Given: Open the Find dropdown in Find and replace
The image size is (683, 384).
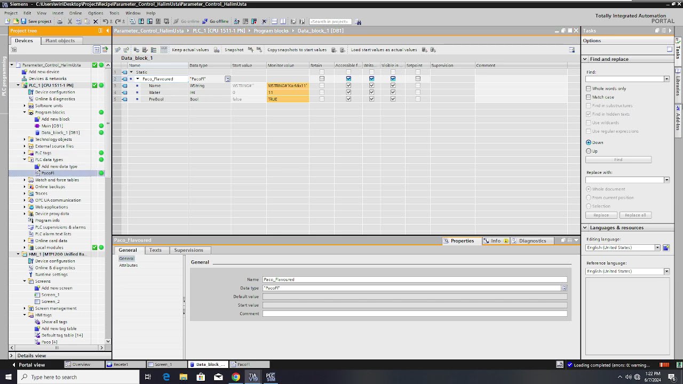Looking at the screenshot, I should click(x=666, y=79).
